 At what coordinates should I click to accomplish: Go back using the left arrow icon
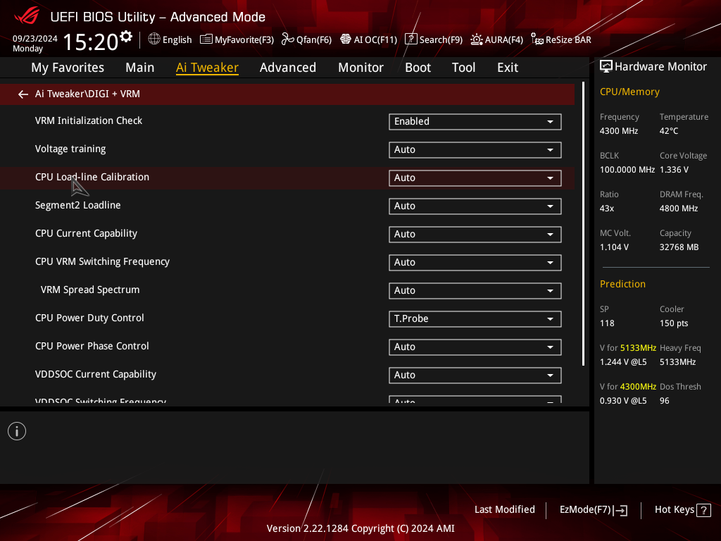click(x=23, y=94)
